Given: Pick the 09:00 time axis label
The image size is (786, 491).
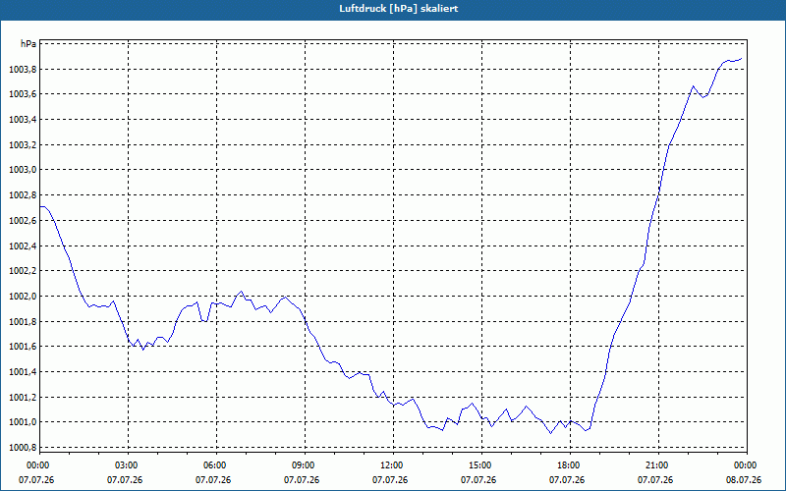Looking at the screenshot, I should click(x=305, y=464).
